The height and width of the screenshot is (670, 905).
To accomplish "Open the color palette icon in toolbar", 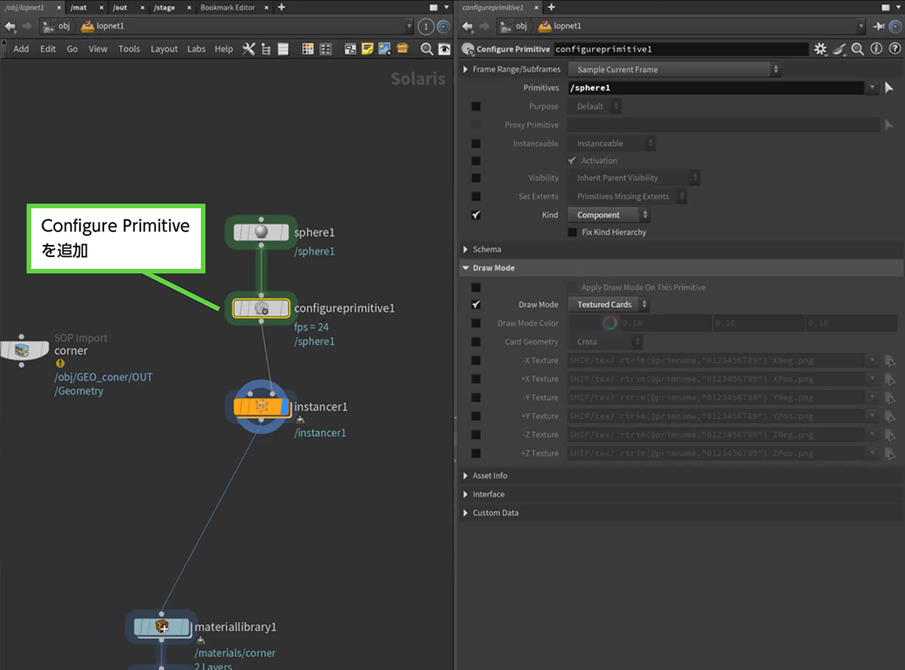I will pyautogui.click(x=308, y=49).
